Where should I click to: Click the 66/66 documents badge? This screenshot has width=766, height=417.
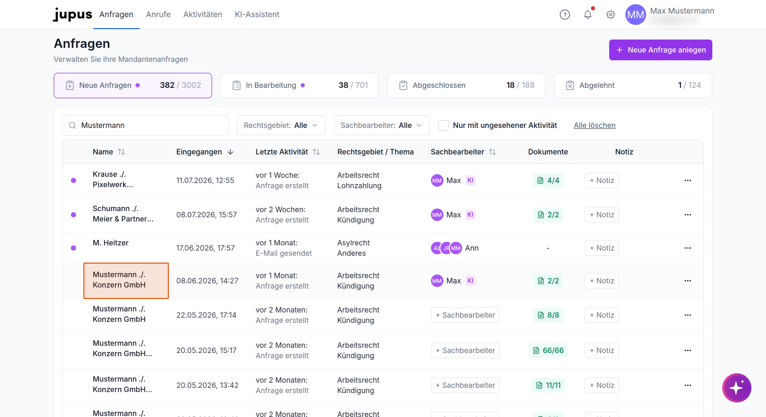[x=548, y=350]
